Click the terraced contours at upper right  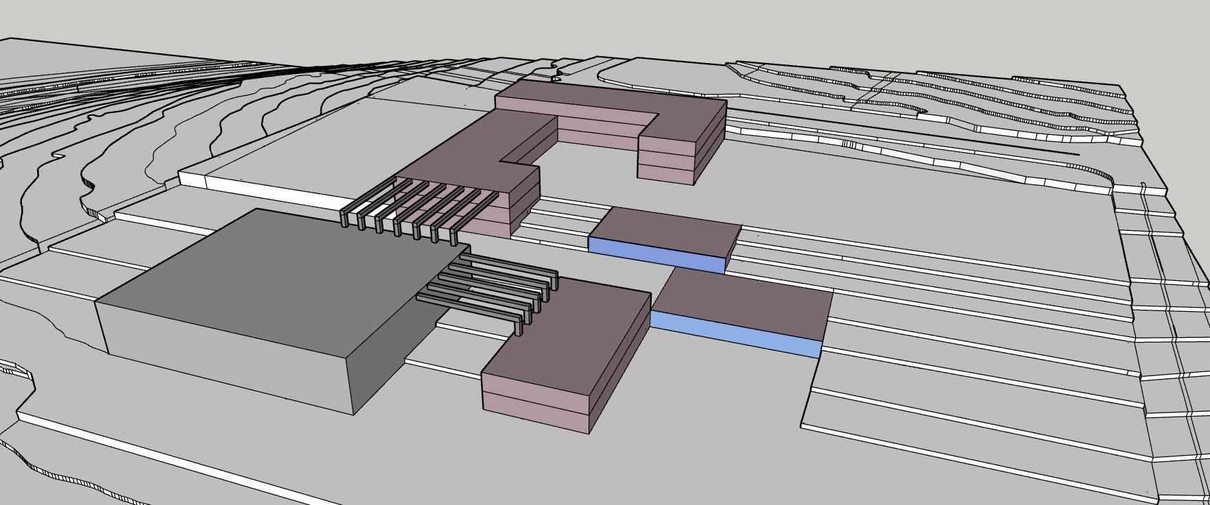[x=995, y=103]
